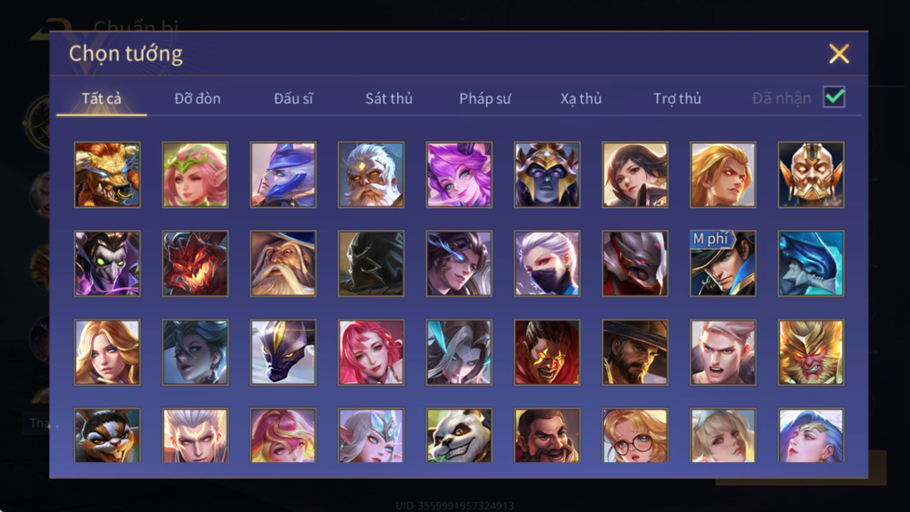The image size is (910, 512).
Task: Switch to the Đỡ đòn tab
Action: (x=197, y=99)
